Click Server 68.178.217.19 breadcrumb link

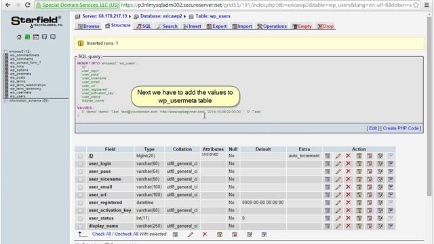tap(104, 16)
